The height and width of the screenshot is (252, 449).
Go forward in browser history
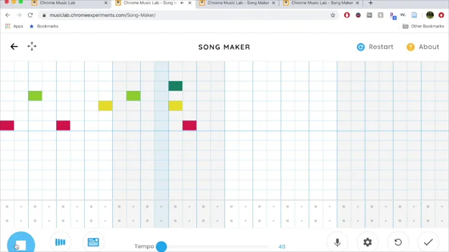(x=19, y=15)
